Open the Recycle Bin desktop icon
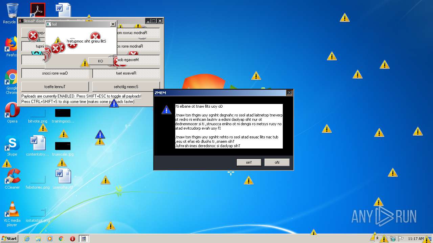The height and width of the screenshot is (243, 433). 12,13
